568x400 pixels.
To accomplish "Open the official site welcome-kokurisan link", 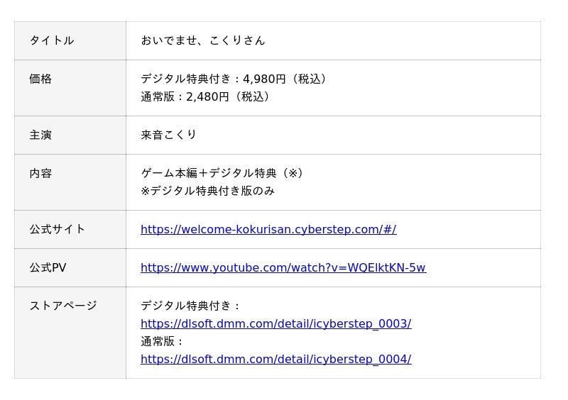I will click(268, 229).
